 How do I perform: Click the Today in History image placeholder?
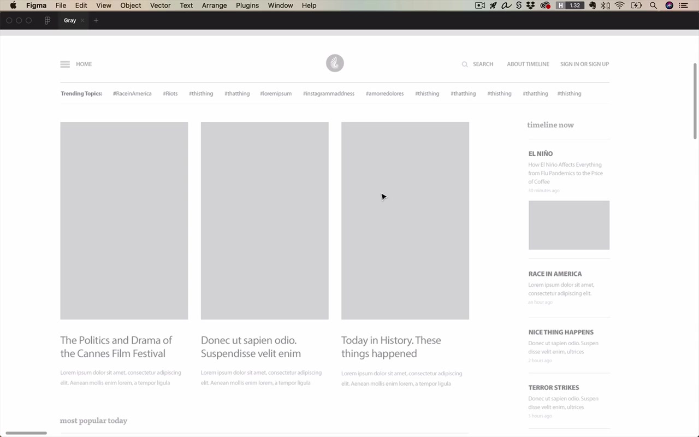click(405, 221)
